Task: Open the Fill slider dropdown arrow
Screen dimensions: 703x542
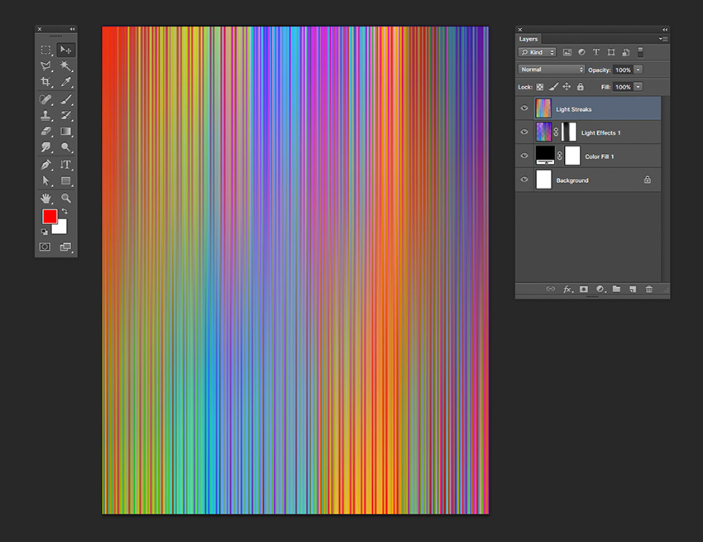Action: (x=638, y=87)
